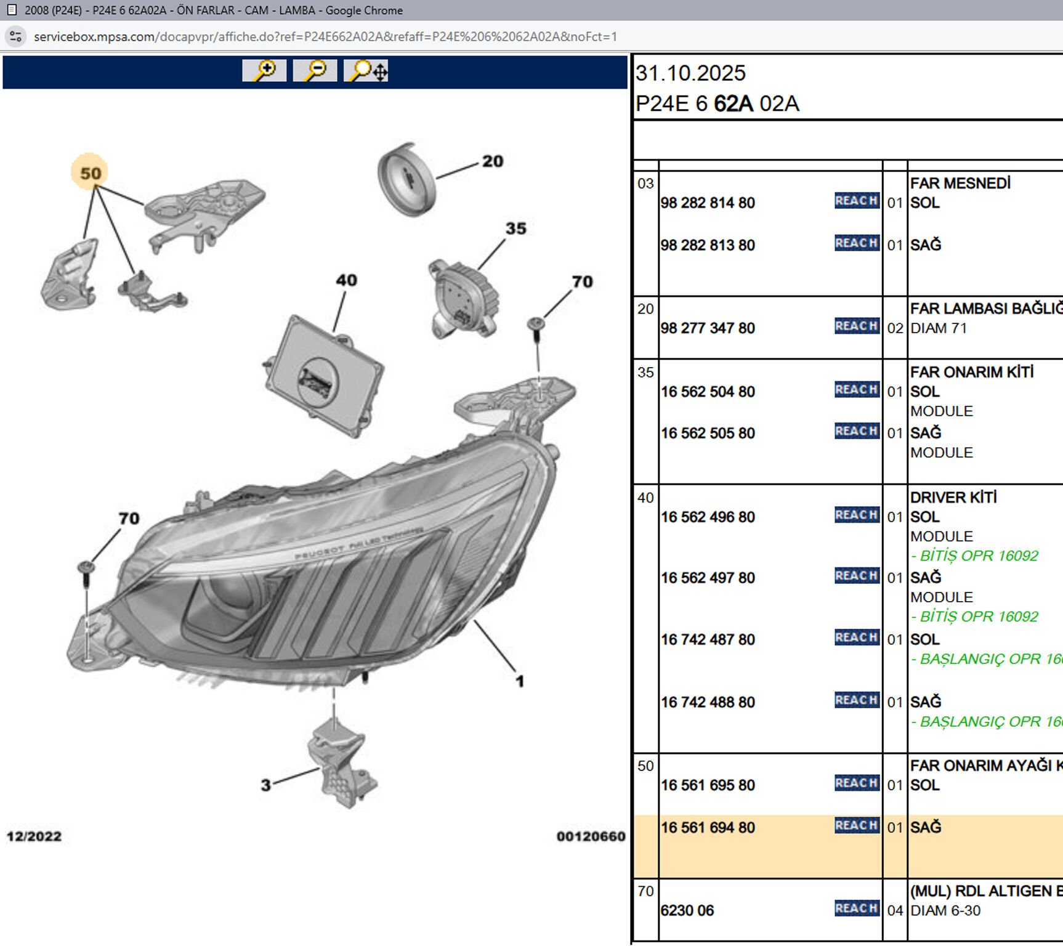Click REACH badge for part 98 282 814 80

click(856, 201)
